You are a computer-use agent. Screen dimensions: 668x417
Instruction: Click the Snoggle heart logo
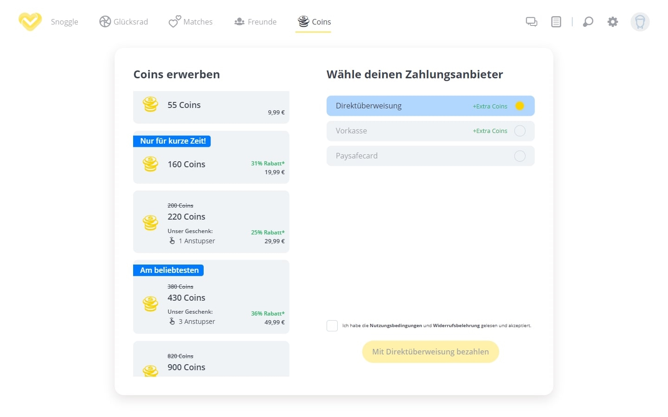(30, 21)
